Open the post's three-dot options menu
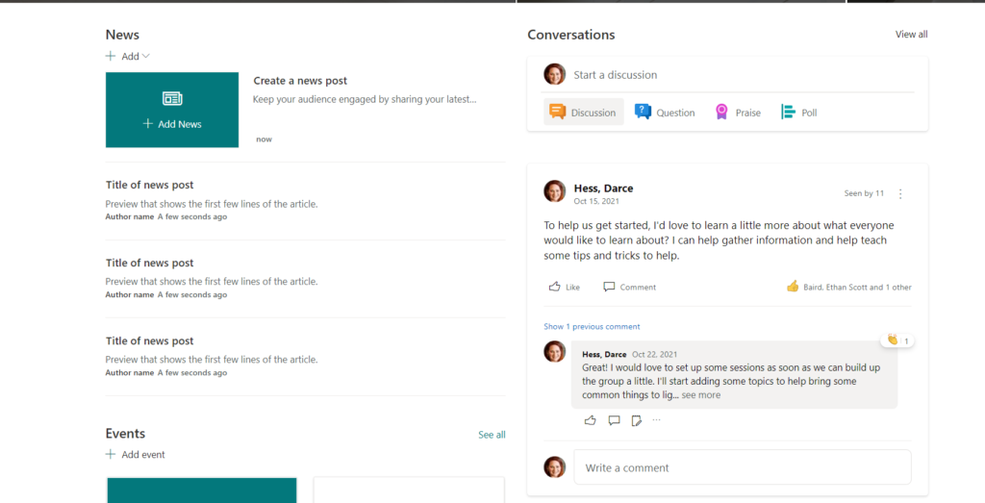Screen dimensions: 985x503 click(x=900, y=193)
